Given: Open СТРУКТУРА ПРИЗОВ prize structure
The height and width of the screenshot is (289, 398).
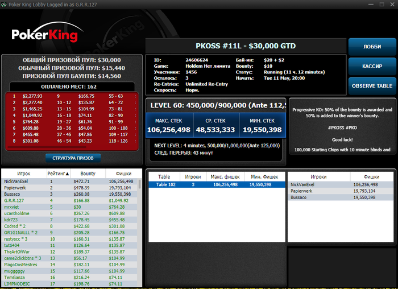Looking at the screenshot, I should 73,158.
